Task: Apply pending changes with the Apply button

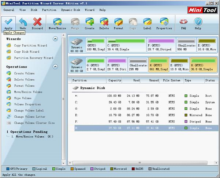Action: pos(8,23)
